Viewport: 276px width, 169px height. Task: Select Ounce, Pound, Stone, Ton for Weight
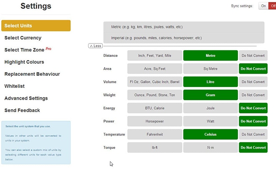pos(155,95)
